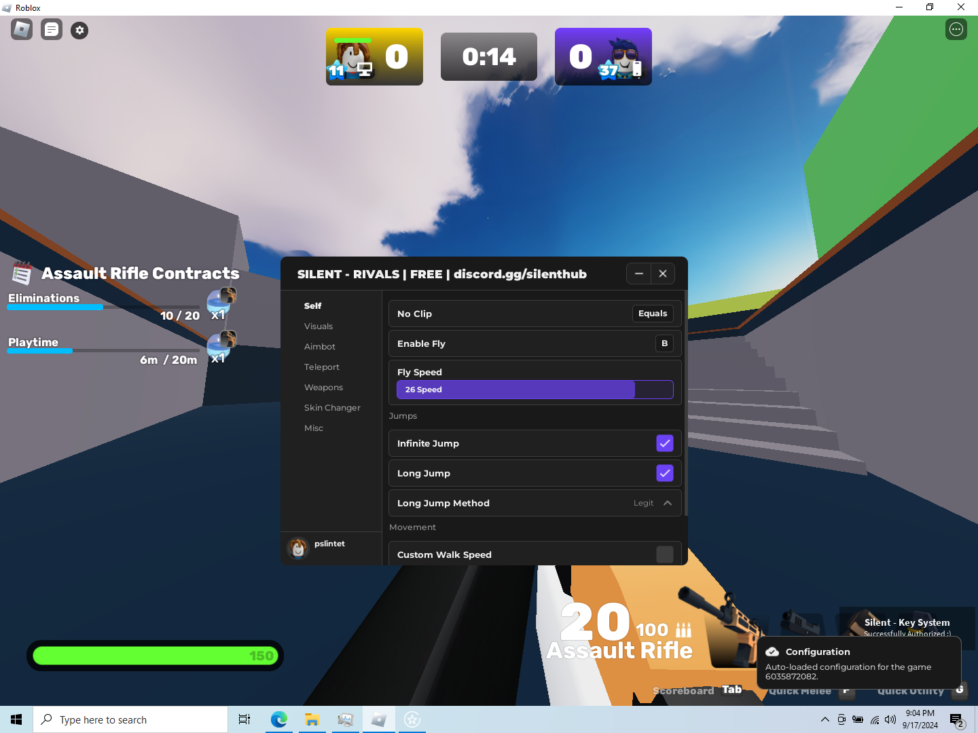Screen dimensions: 978x733
Task: Click the Silent hub panel scrollbar
Action: pos(686,402)
